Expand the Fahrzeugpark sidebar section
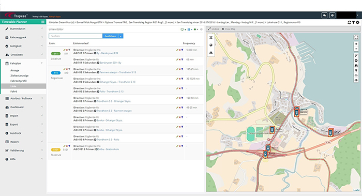This screenshot has width=362, height=196. point(23,37)
